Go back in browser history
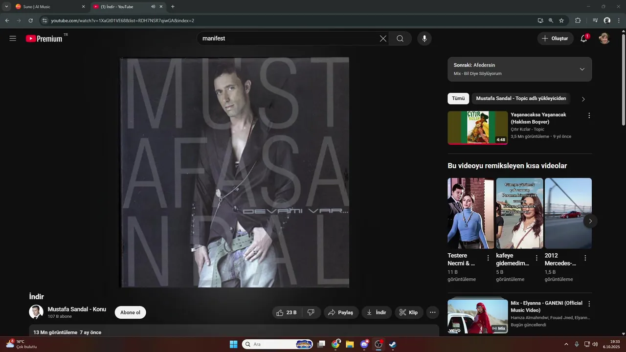 click(x=7, y=21)
